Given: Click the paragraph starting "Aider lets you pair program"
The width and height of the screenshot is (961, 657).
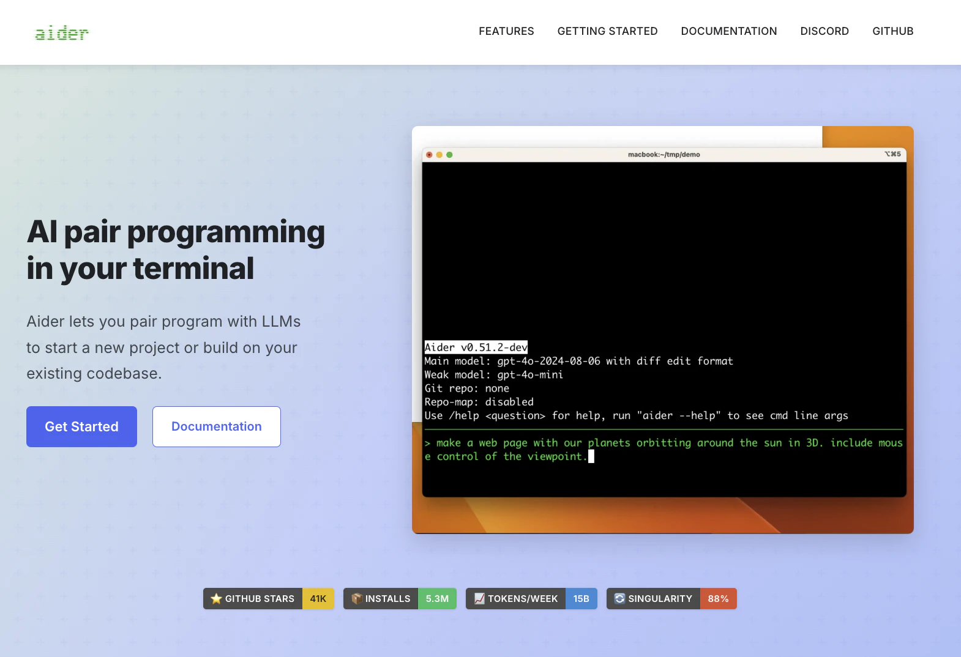Looking at the screenshot, I should 164,347.
